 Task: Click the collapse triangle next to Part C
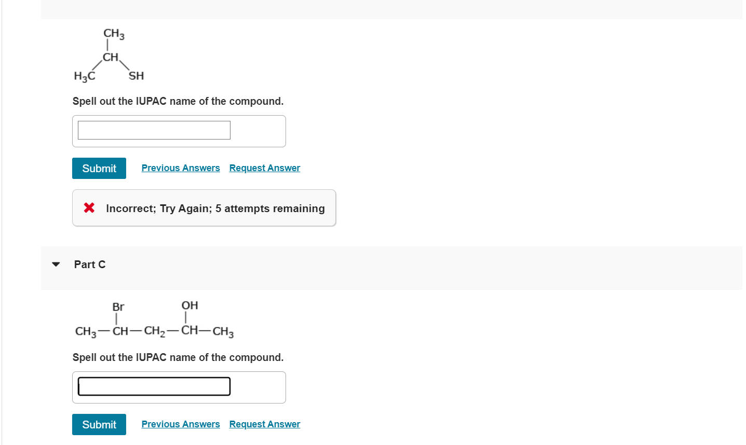[56, 265]
